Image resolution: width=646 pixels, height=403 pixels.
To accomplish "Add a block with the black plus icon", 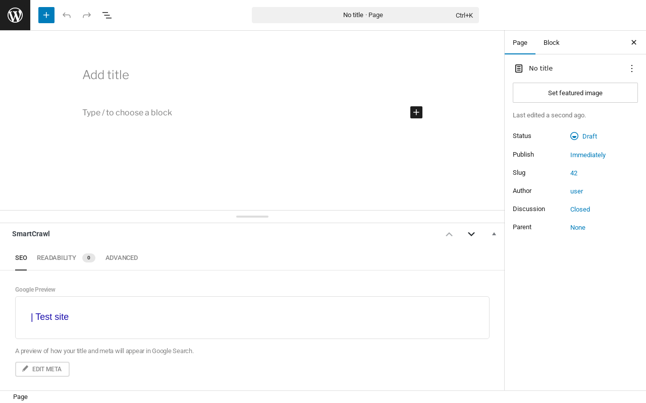I will click(416, 112).
